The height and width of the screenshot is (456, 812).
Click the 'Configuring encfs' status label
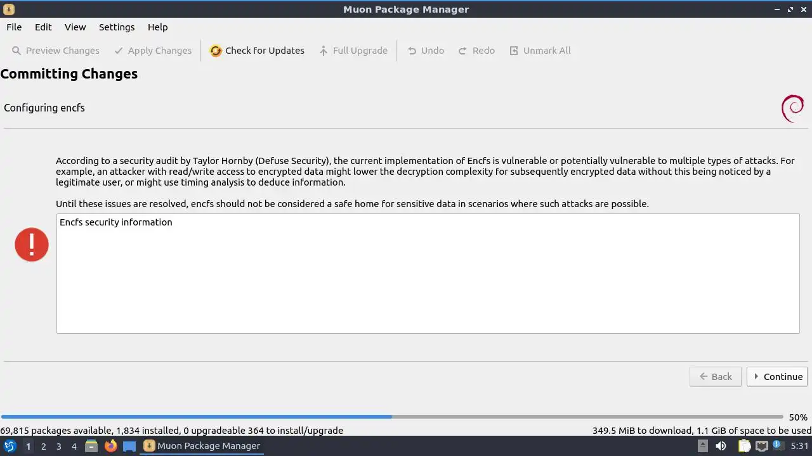(44, 108)
